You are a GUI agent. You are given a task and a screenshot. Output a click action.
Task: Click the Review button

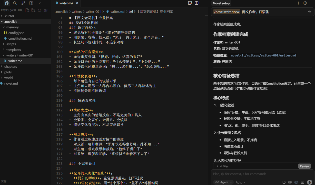click(x=304, y=166)
